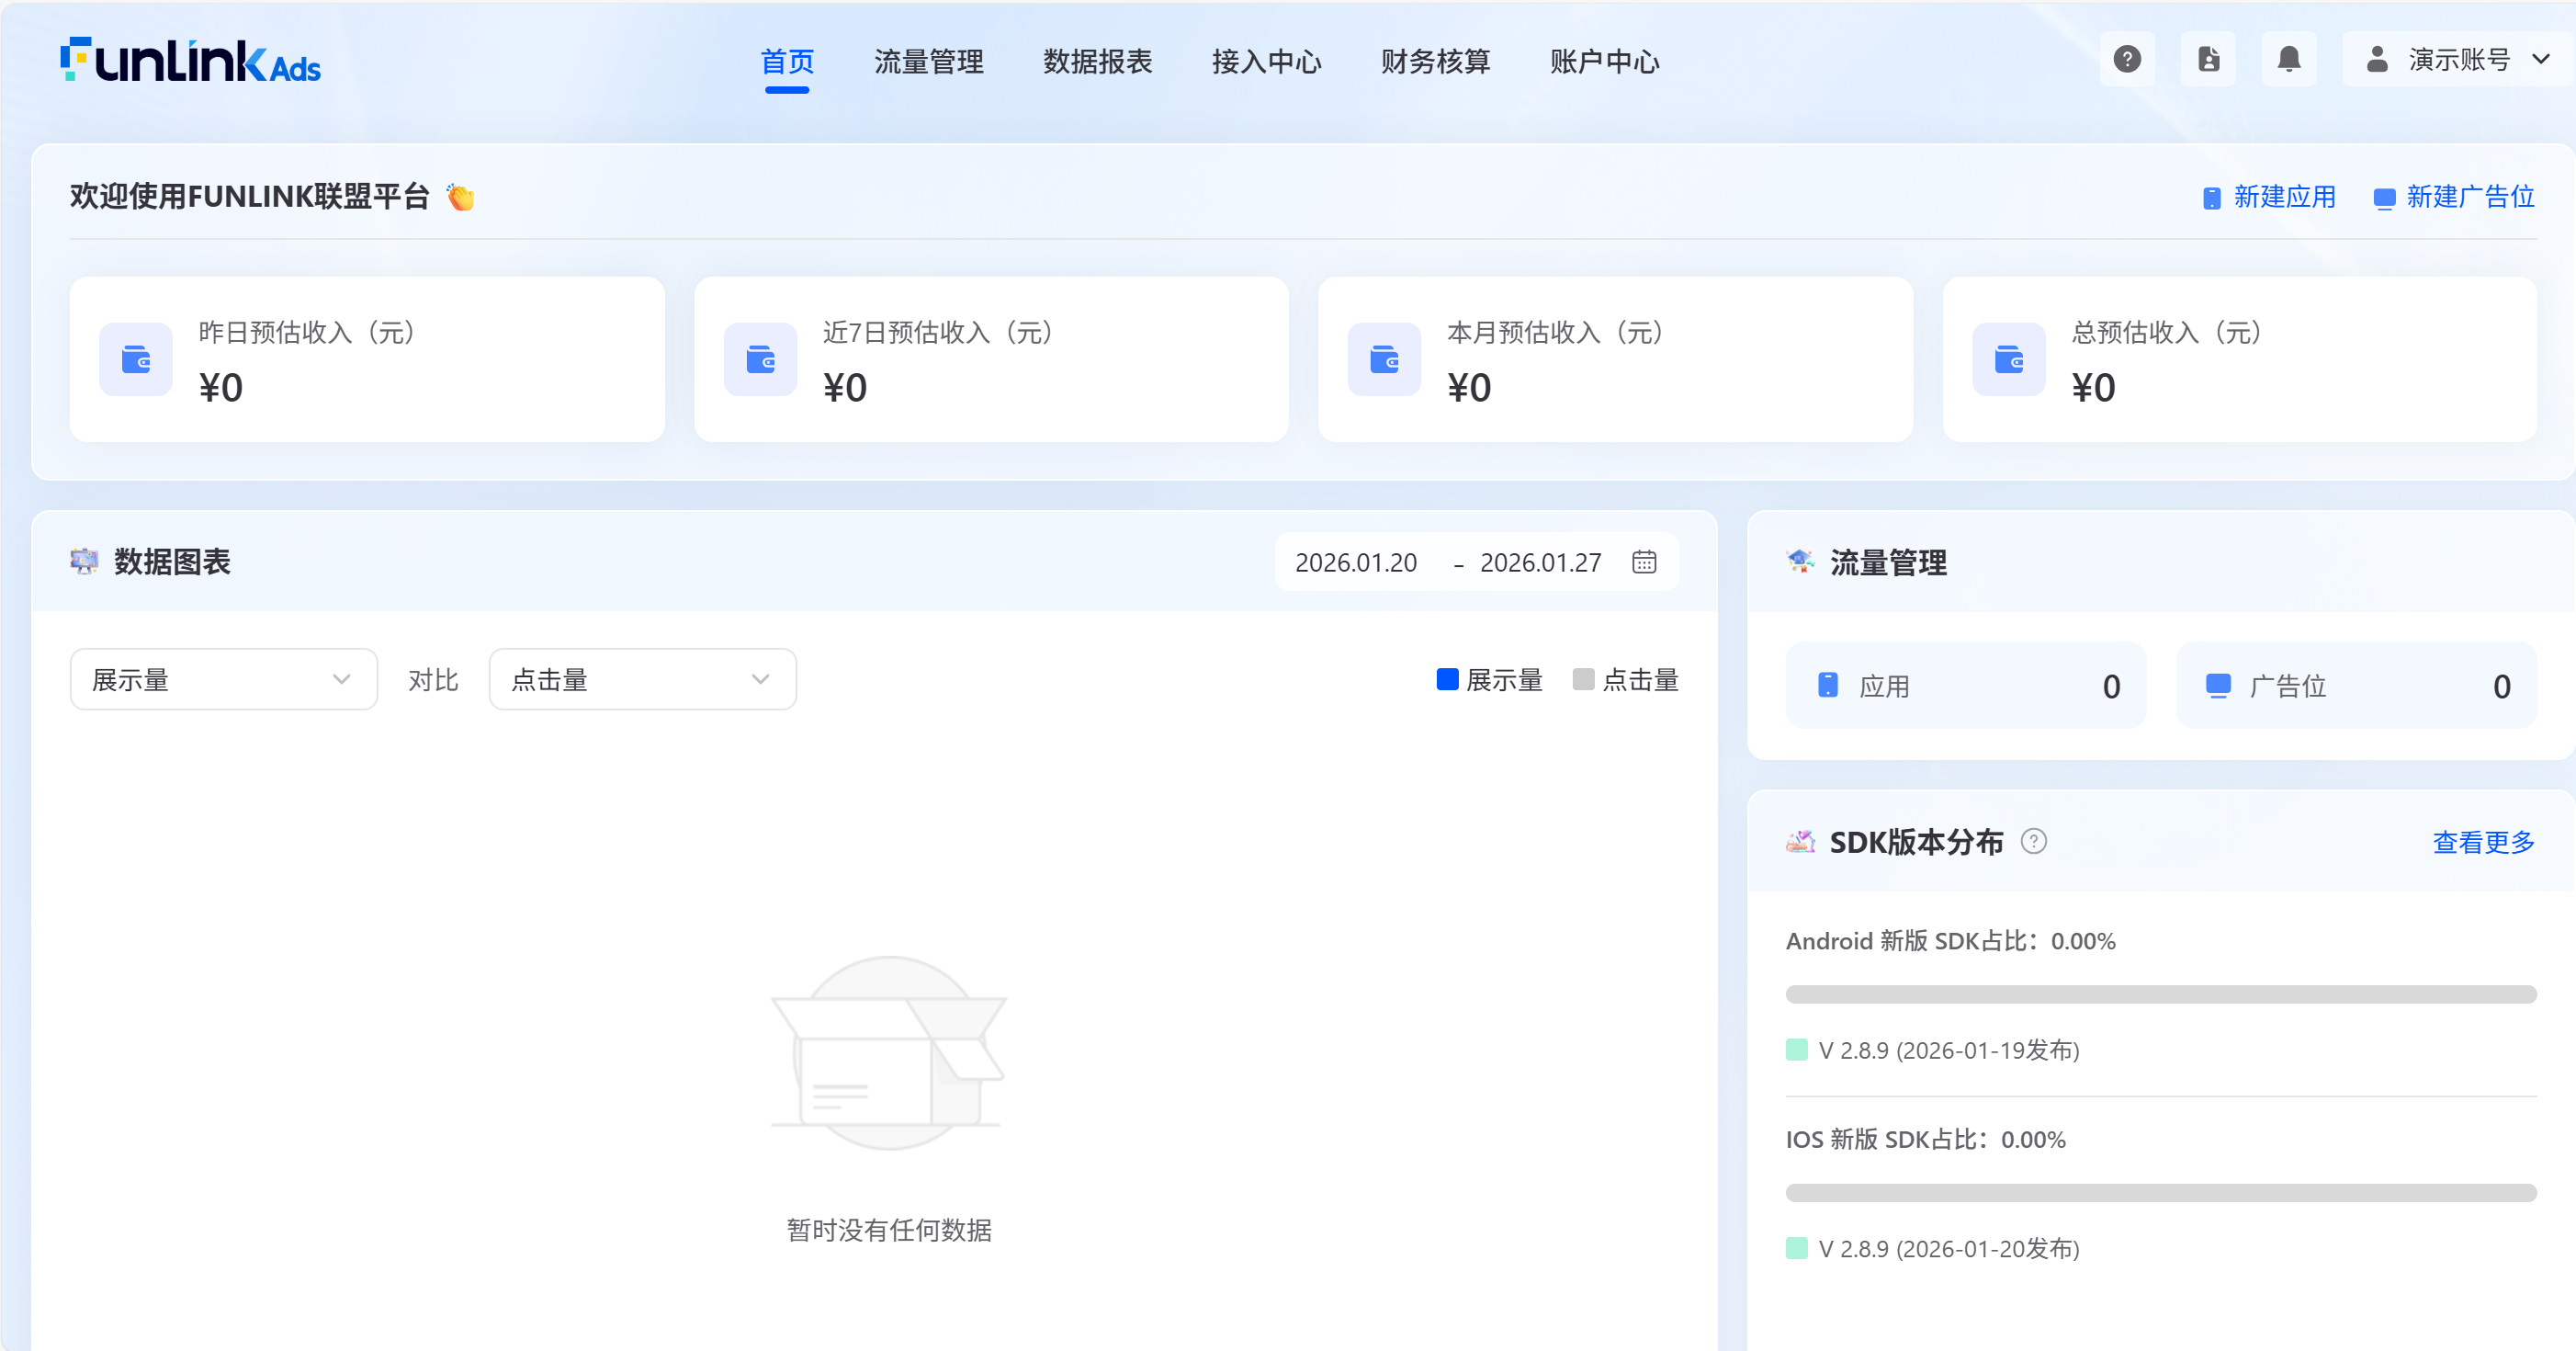The height and width of the screenshot is (1351, 2576).
Task: Go to the 流量管理 nav tab
Action: point(928,62)
